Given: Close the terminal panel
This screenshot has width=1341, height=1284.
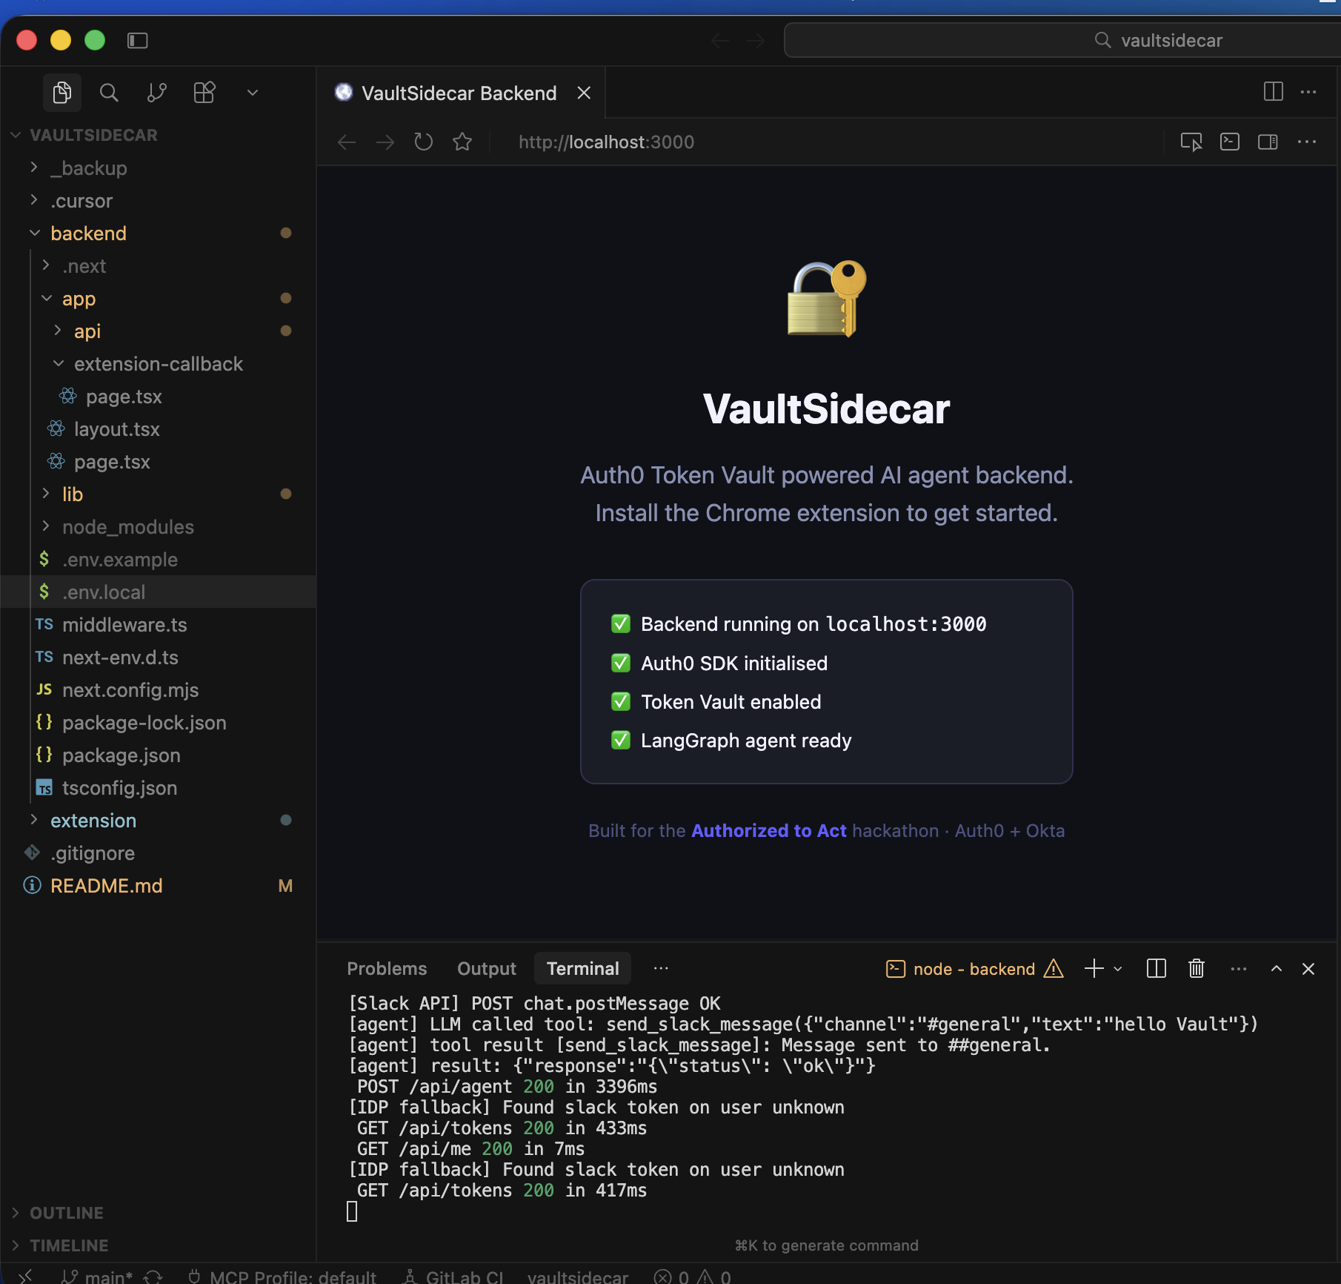Looking at the screenshot, I should coord(1308,969).
